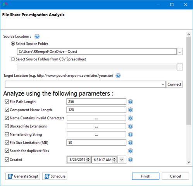The image size is (193, 186).
Task: Click the Schedule button
Action: 55,176
